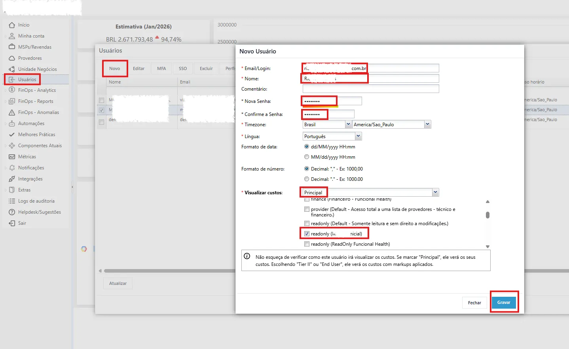Click the Nova Senha field
569x349 pixels.
332,101
